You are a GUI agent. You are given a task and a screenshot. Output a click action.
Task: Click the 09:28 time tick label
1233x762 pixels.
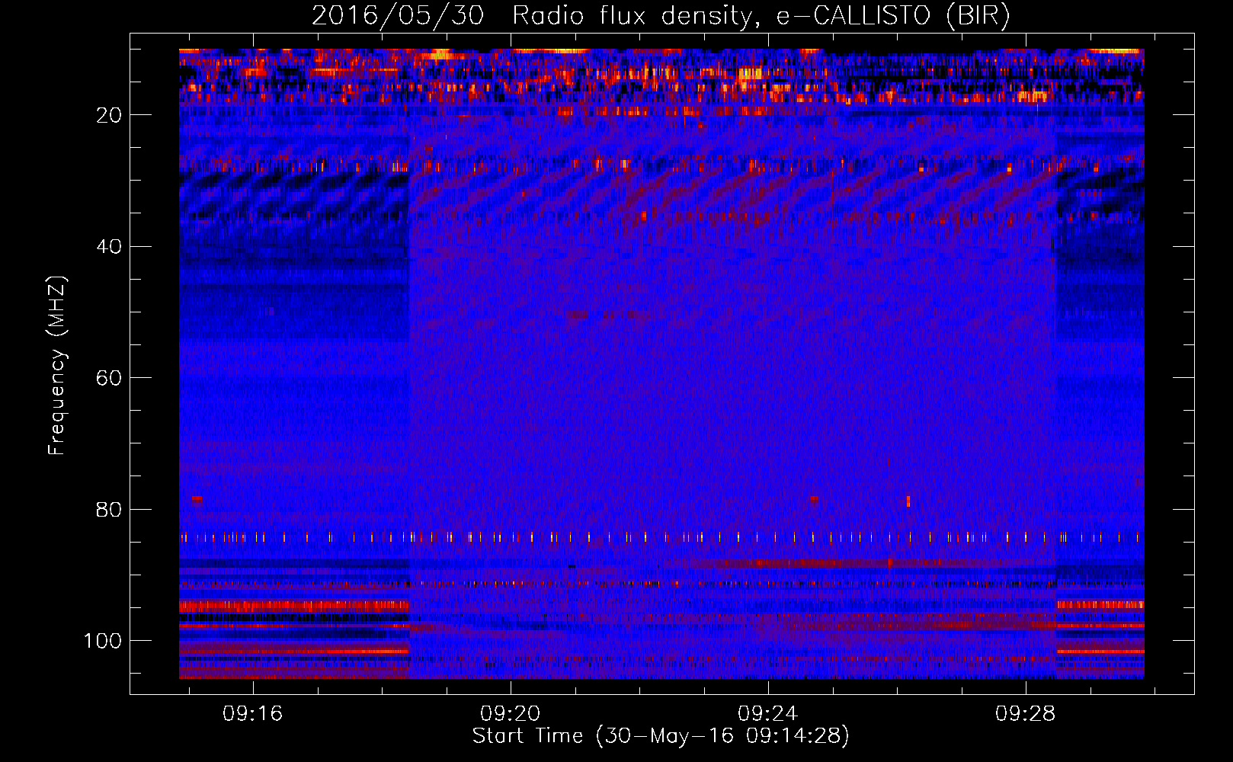coord(1026,714)
